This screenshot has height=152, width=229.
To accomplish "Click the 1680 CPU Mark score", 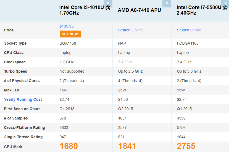I will coord(69,146).
